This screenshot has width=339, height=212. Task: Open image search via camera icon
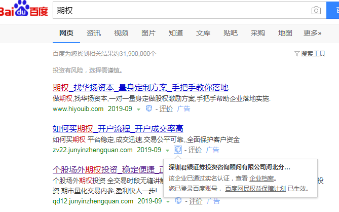pos(316,10)
